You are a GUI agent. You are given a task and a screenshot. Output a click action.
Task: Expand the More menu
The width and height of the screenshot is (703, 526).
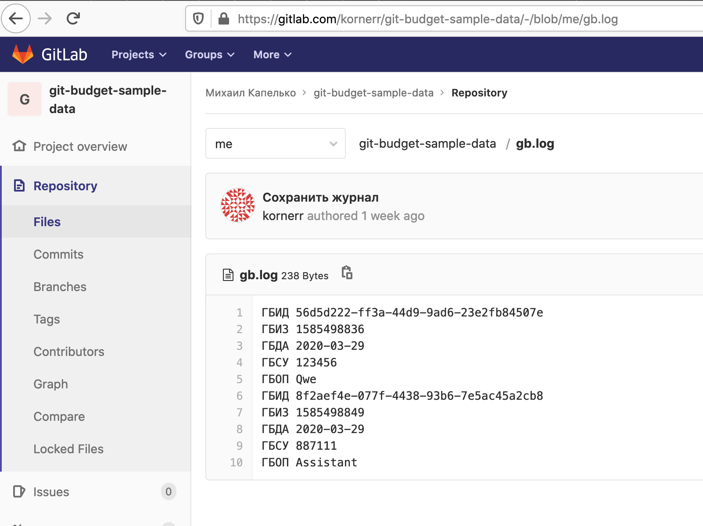click(272, 54)
